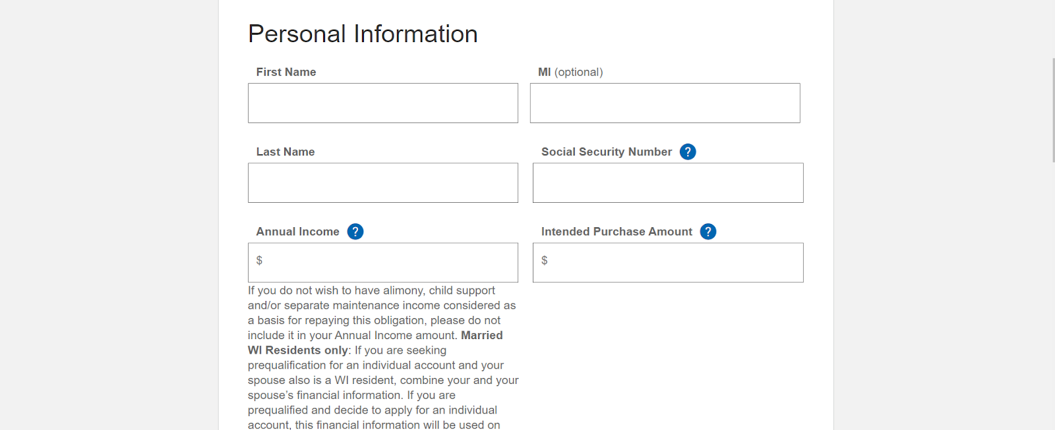
Task: Show help for Intended Purchase Amount
Action: (x=708, y=232)
